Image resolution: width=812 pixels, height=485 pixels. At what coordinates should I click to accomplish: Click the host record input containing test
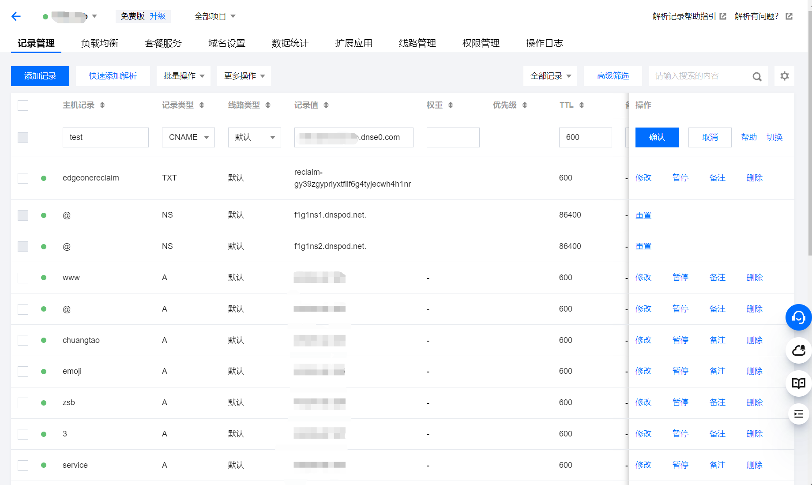pos(105,137)
